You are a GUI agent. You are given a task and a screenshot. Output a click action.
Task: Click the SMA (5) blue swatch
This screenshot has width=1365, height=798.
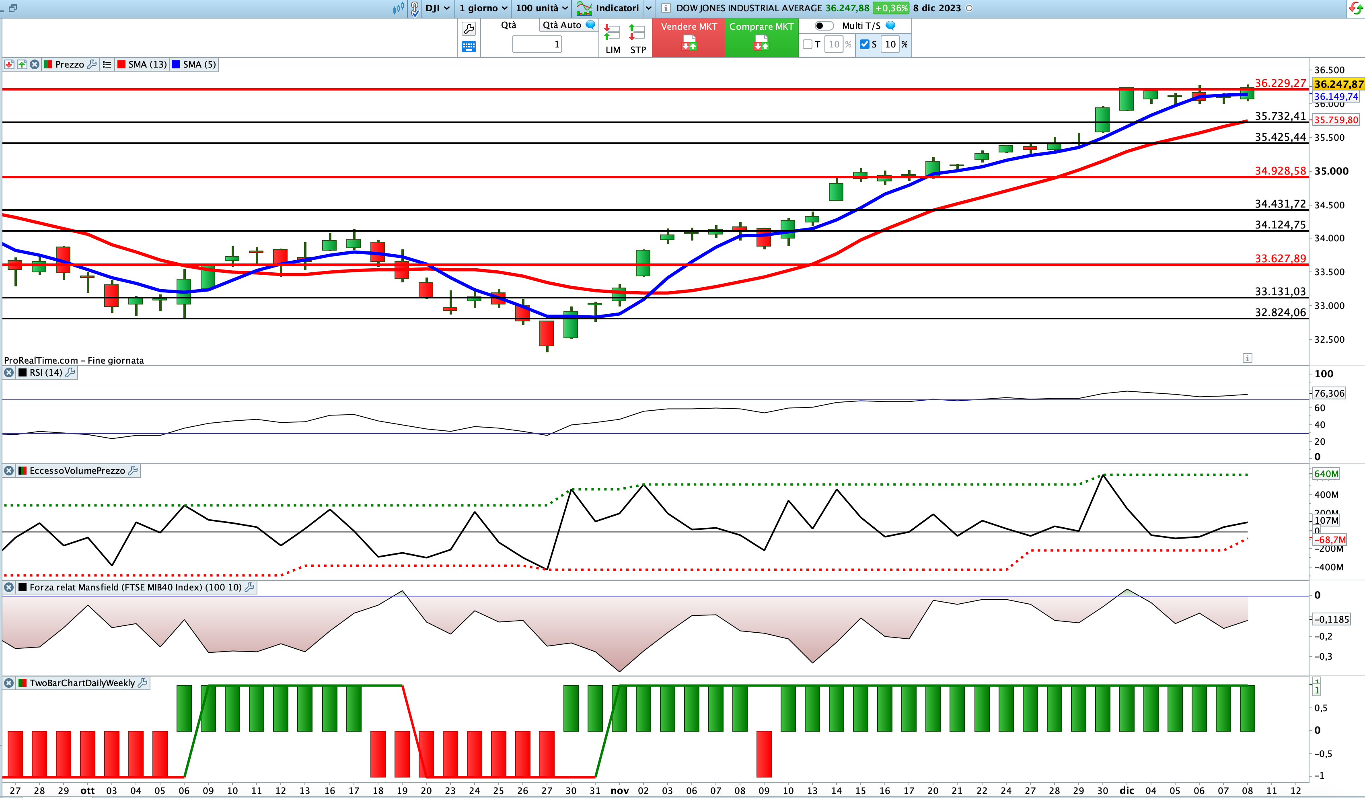pyautogui.click(x=176, y=64)
